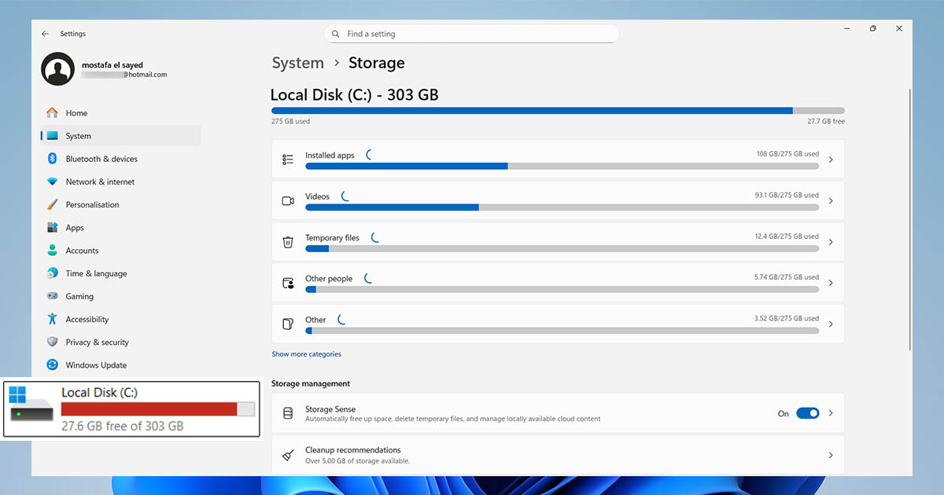
Task: Click '108 GB/275 GB used' value
Action: point(787,154)
